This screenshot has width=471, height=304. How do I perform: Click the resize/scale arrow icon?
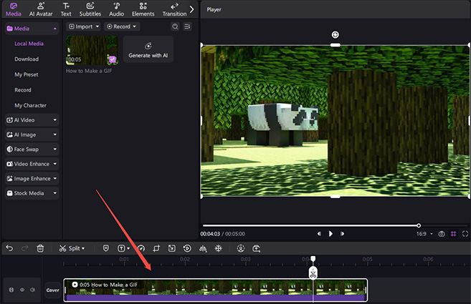pyautogui.click(x=172, y=248)
